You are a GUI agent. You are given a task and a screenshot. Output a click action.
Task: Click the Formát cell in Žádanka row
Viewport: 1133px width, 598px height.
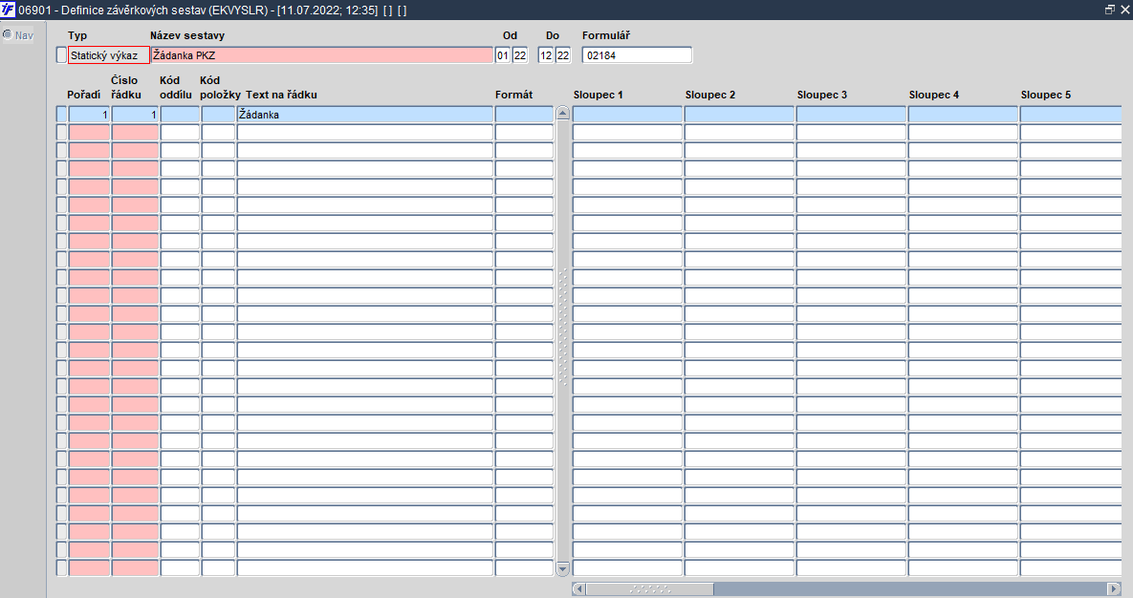click(524, 114)
